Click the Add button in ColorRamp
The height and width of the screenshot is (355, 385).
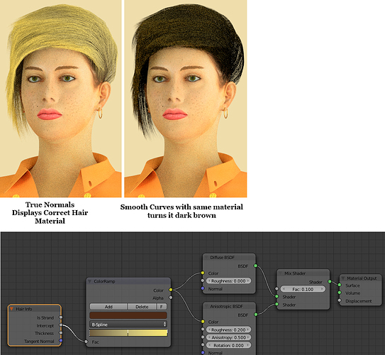pos(108,307)
